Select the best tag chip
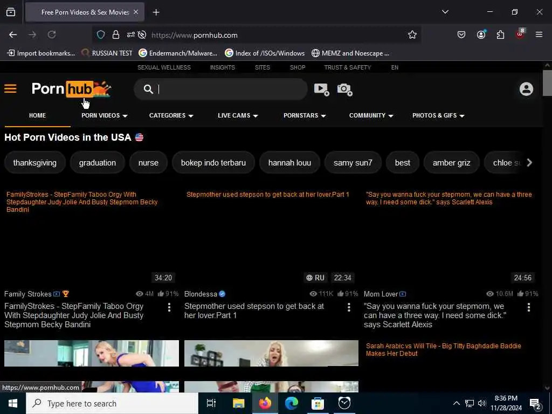The width and height of the screenshot is (552, 414). pyautogui.click(x=402, y=163)
